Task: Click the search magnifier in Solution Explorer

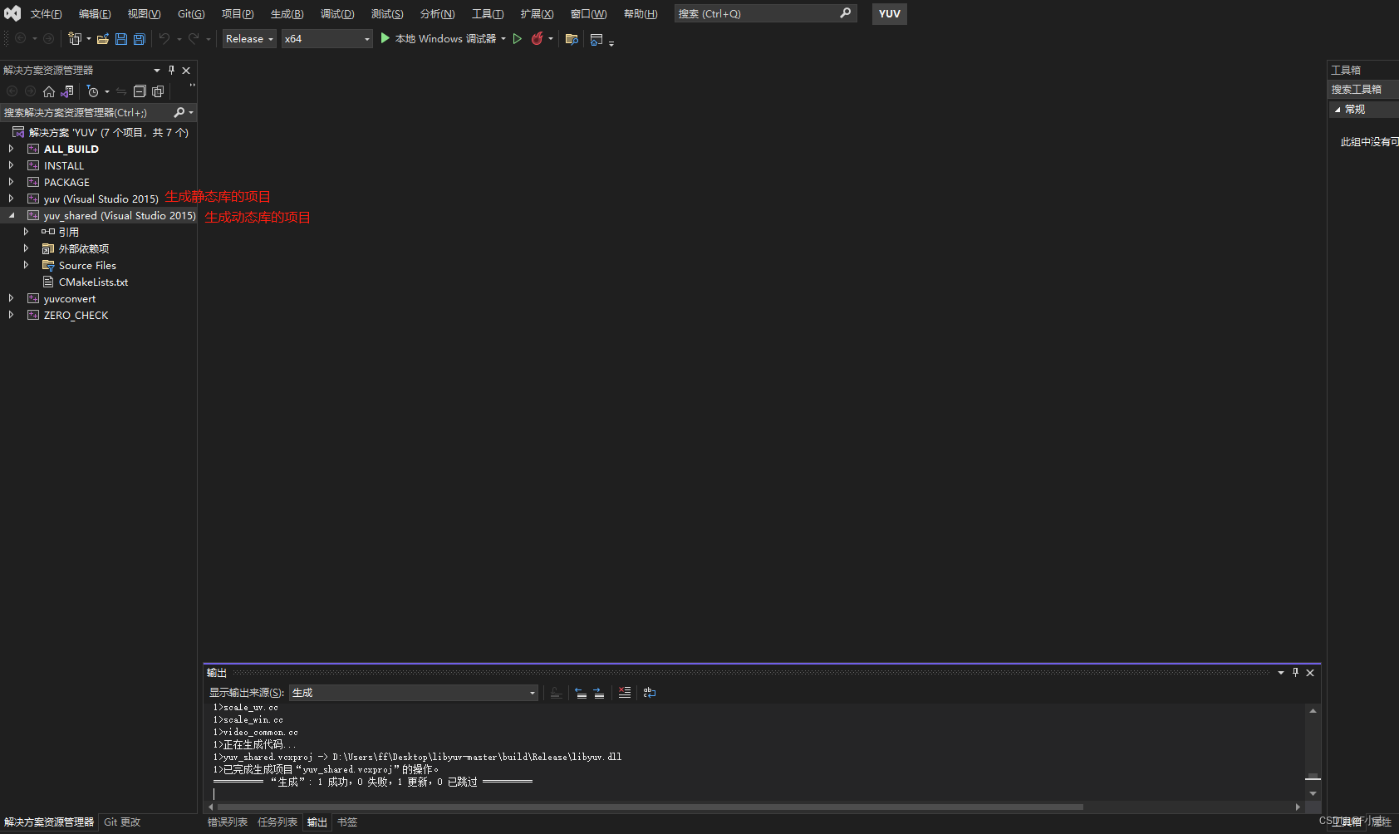Action: click(x=179, y=112)
